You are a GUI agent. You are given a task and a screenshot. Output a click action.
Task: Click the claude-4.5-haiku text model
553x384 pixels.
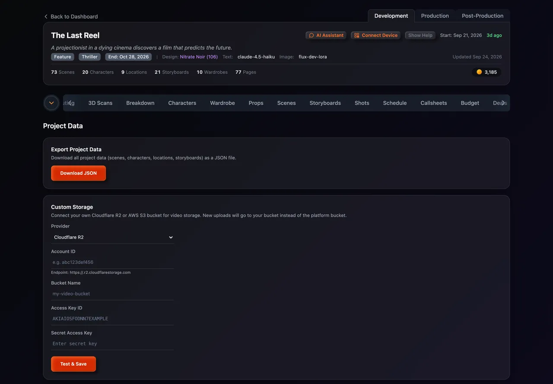click(256, 57)
